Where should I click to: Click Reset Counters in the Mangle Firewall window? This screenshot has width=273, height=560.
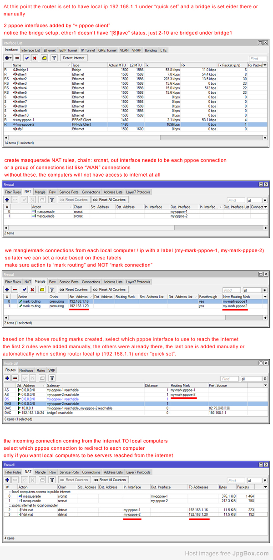74,290
